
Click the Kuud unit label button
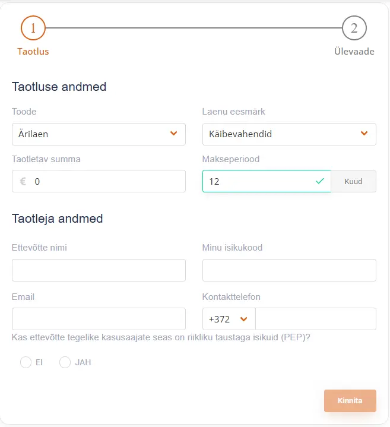tap(353, 181)
